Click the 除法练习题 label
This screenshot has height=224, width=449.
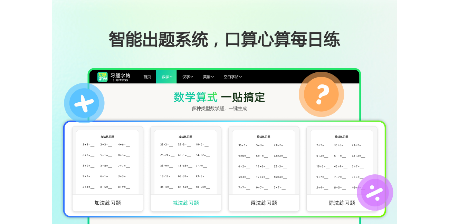coord(341,203)
